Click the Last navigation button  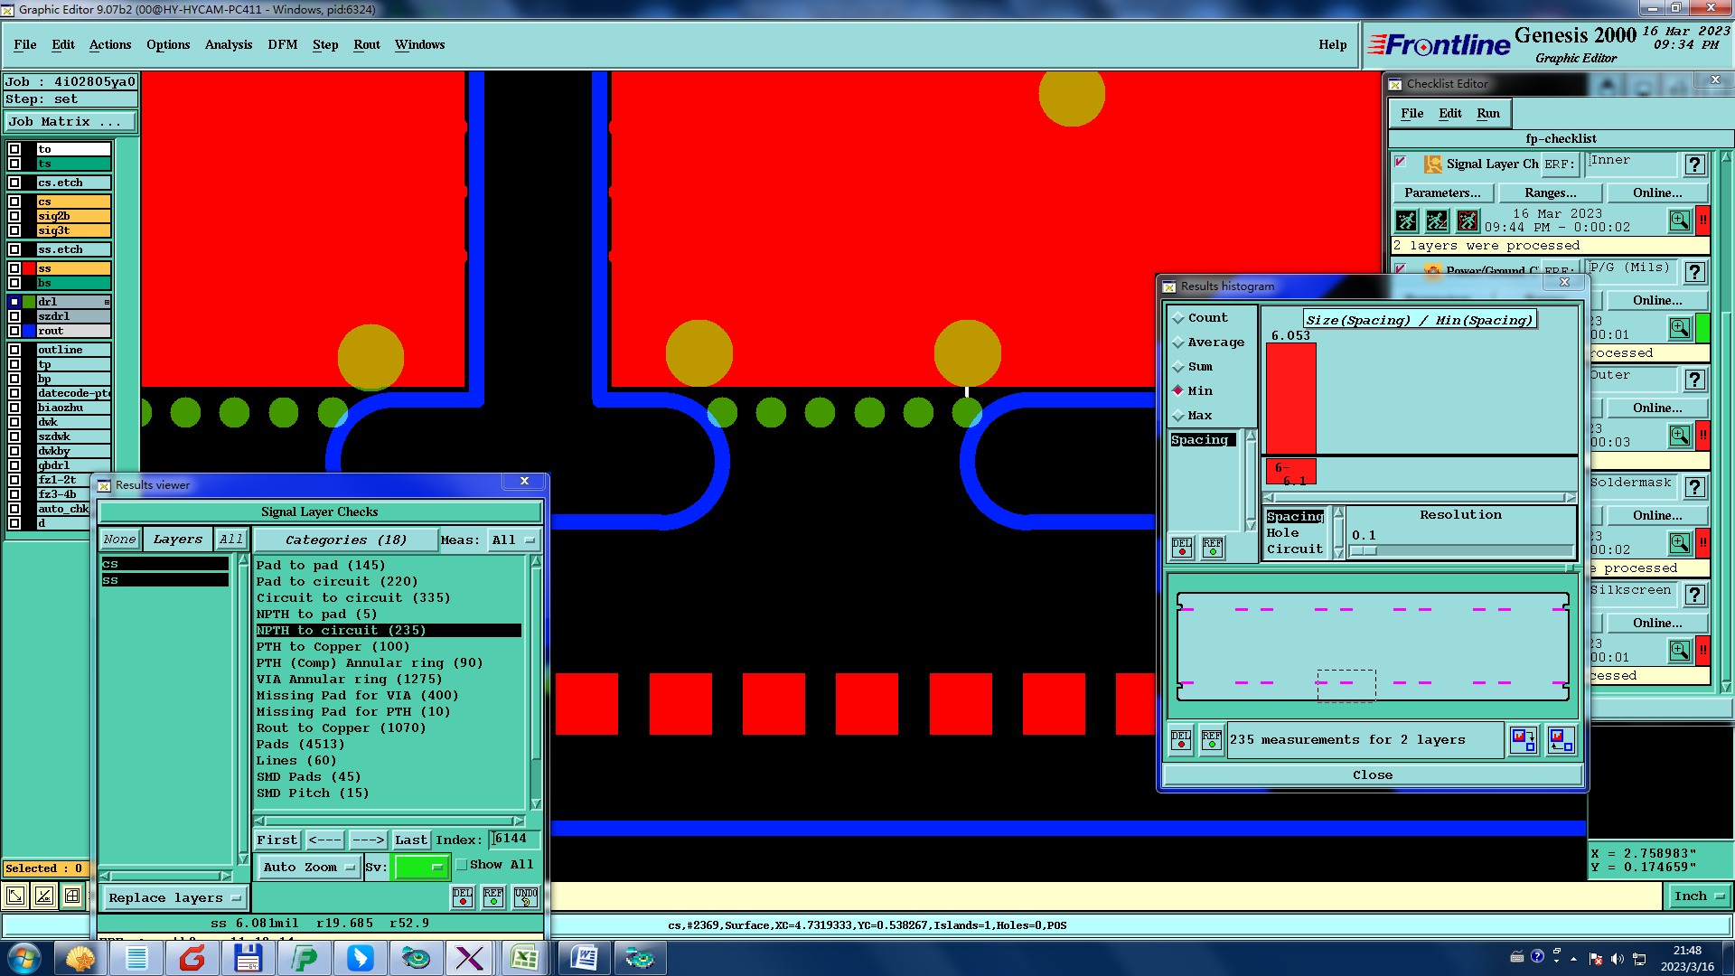click(410, 840)
